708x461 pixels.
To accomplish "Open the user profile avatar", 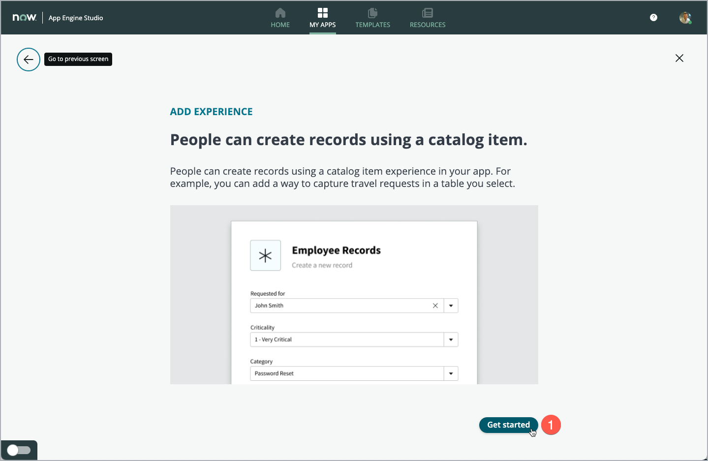I will (x=685, y=18).
